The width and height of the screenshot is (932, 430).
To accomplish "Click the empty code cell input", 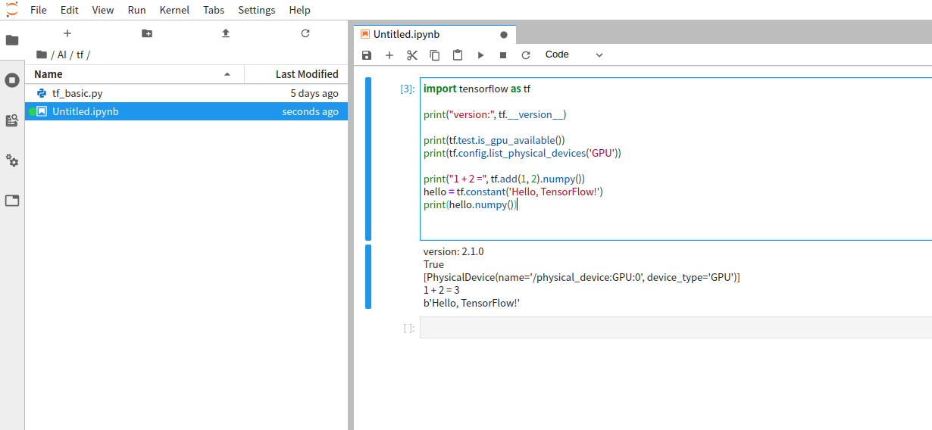I will click(674, 328).
